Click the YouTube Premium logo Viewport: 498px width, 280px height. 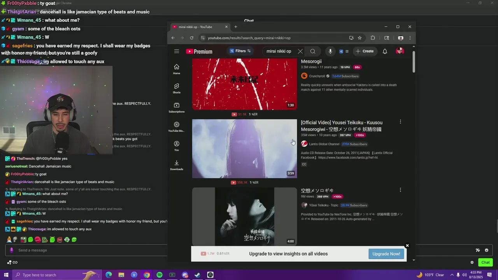point(199,51)
